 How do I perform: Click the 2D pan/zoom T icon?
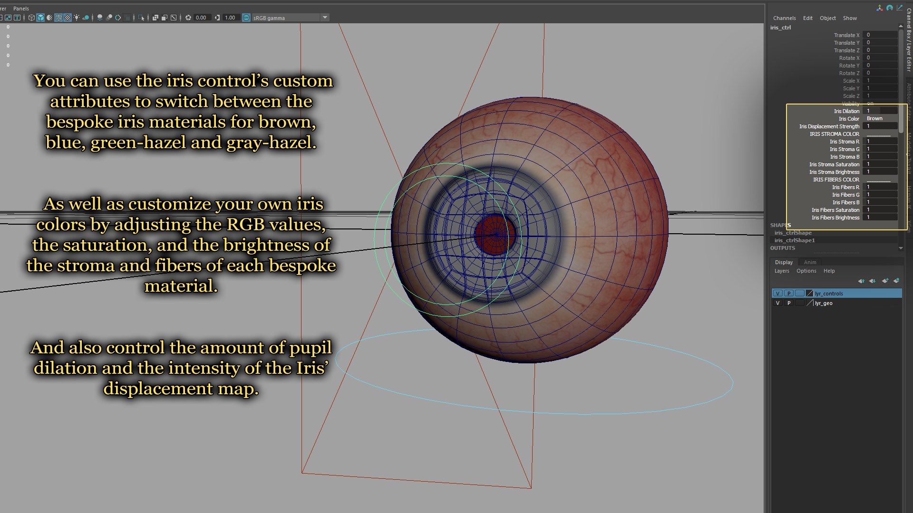[17, 18]
